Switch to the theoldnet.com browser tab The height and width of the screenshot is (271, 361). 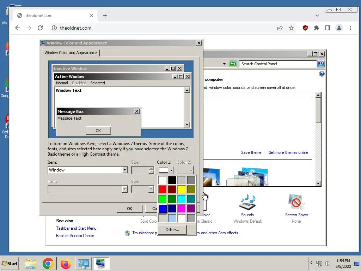point(55,16)
